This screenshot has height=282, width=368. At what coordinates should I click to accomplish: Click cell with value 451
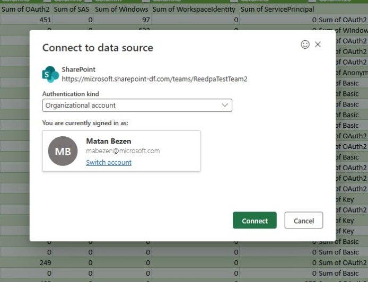click(x=26, y=20)
